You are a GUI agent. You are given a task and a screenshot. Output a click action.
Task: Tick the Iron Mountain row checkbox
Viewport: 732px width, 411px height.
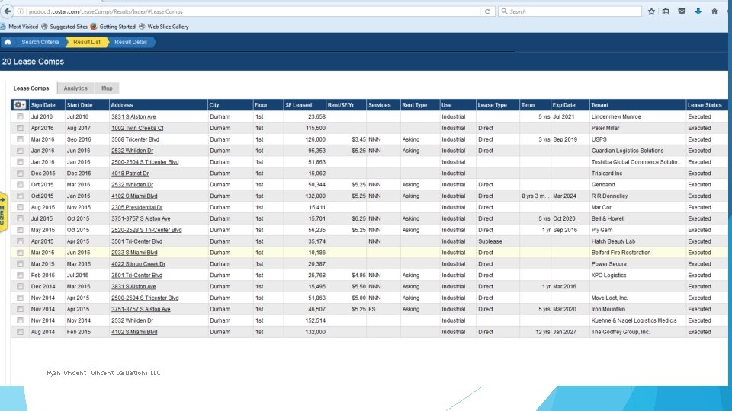coord(20,309)
